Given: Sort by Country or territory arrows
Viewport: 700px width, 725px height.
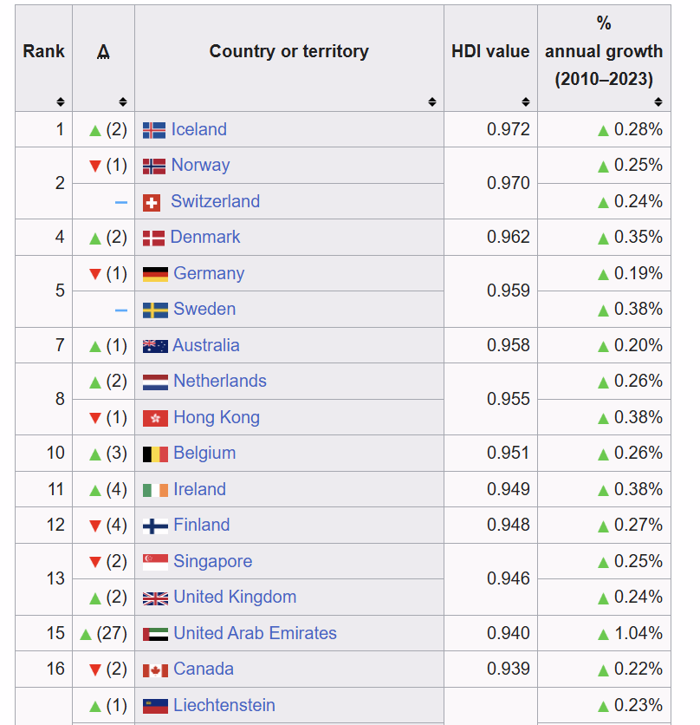Looking at the screenshot, I should click(x=432, y=101).
